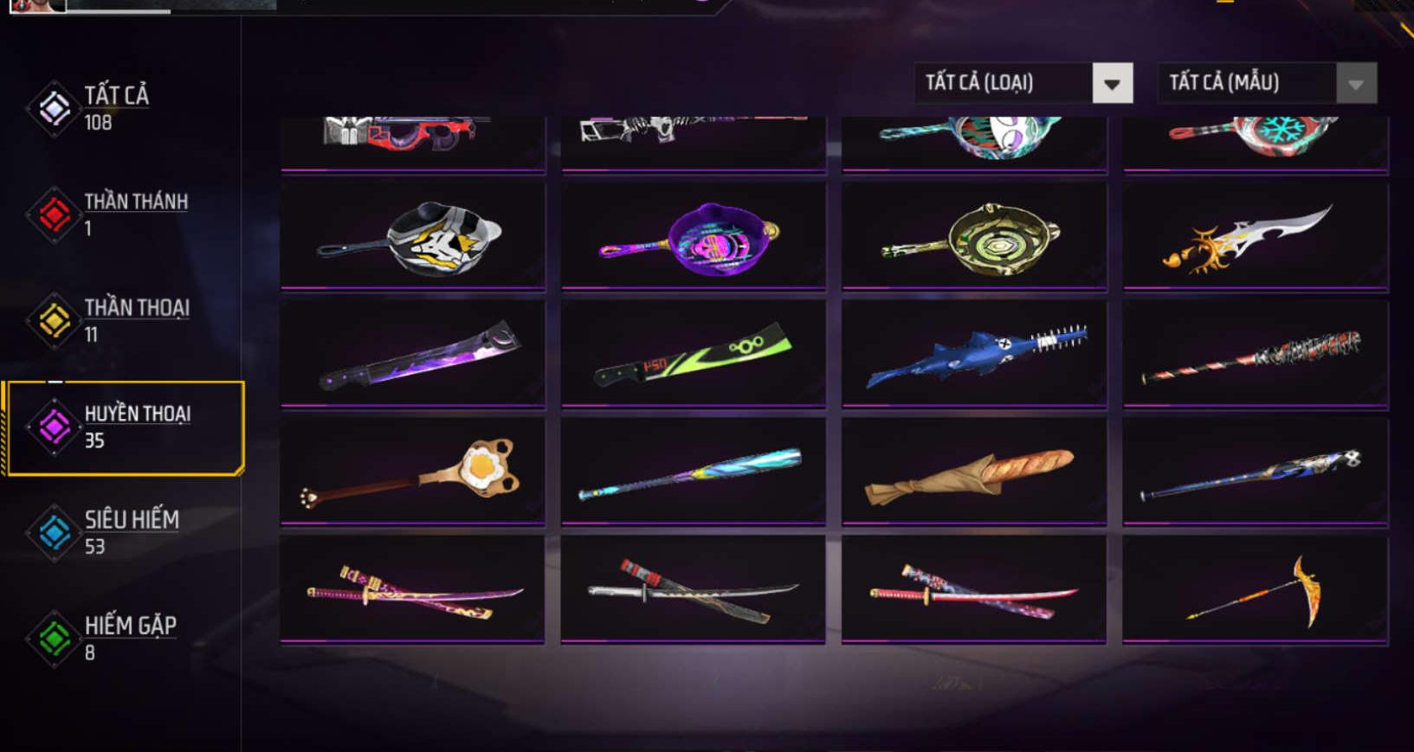Select the Huyền Thoại rarity tab
This screenshot has width=1414, height=752.
tap(124, 427)
